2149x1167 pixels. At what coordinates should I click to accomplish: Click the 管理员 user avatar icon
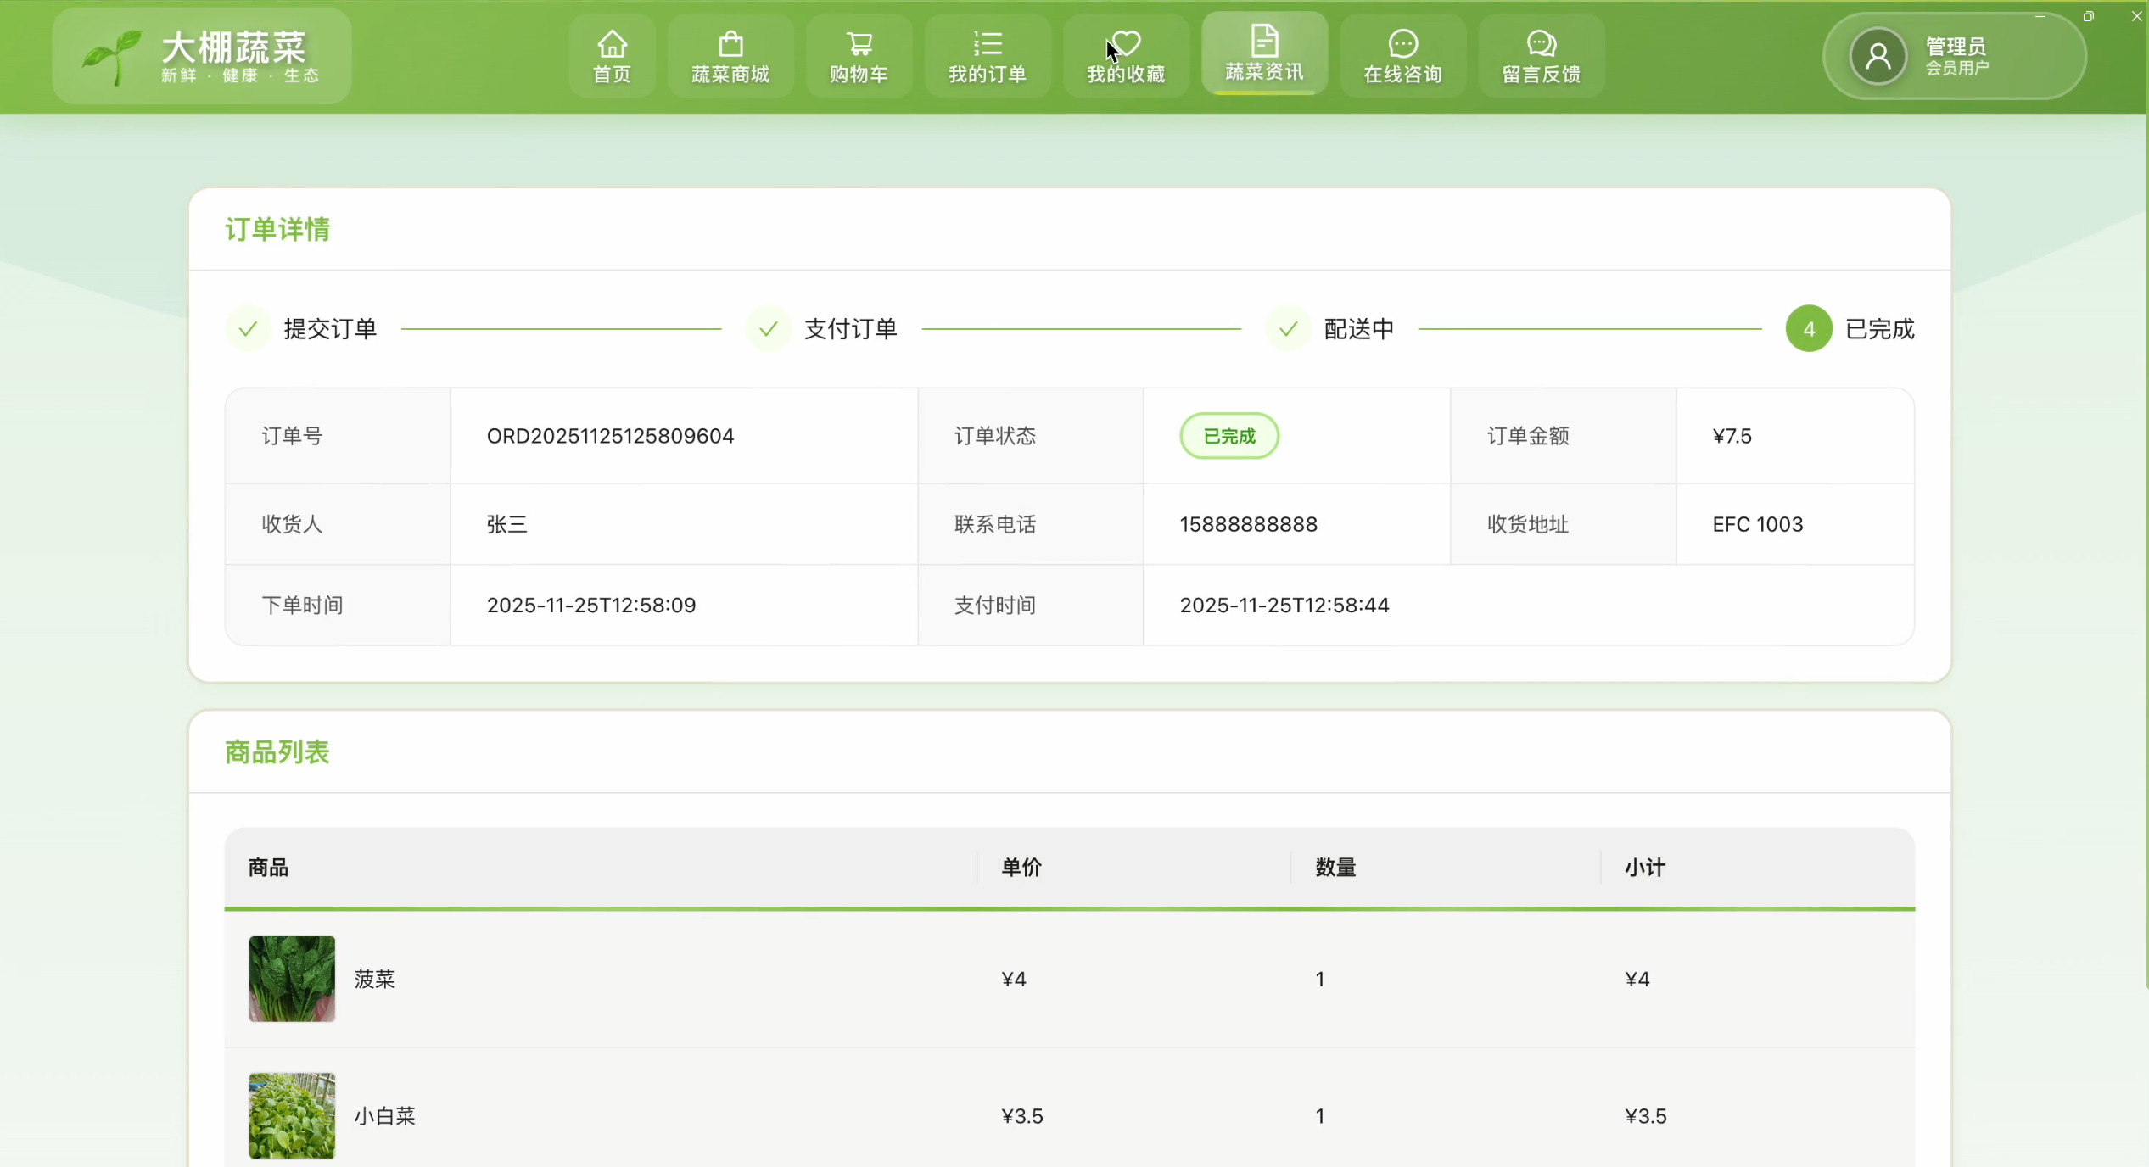pos(1878,57)
